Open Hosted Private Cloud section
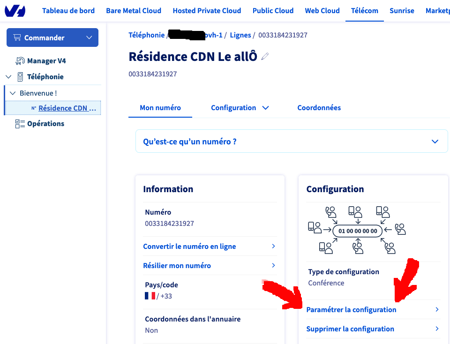 (x=207, y=11)
